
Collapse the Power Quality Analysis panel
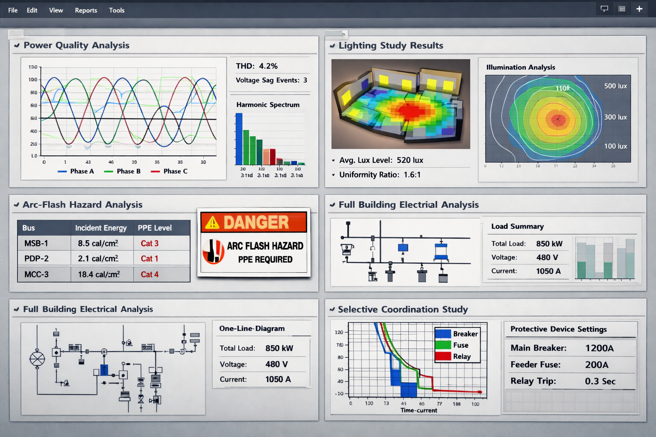coord(17,45)
